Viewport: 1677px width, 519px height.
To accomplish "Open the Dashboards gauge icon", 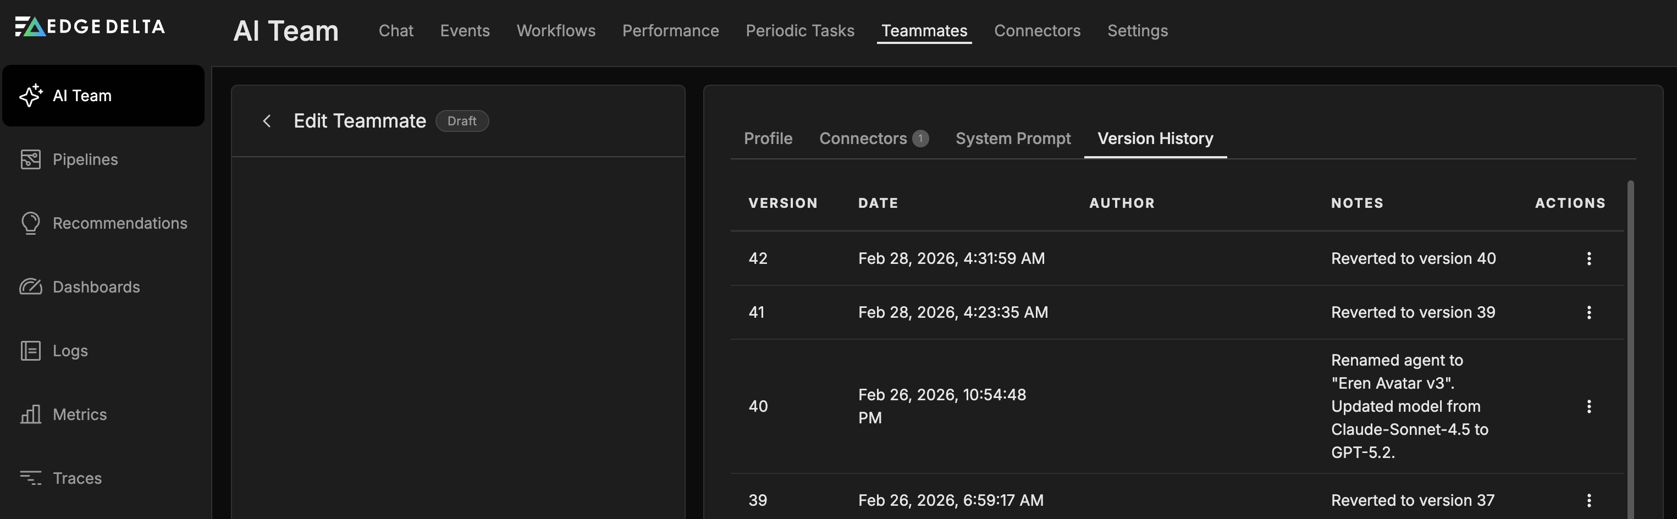I will (x=31, y=287).
